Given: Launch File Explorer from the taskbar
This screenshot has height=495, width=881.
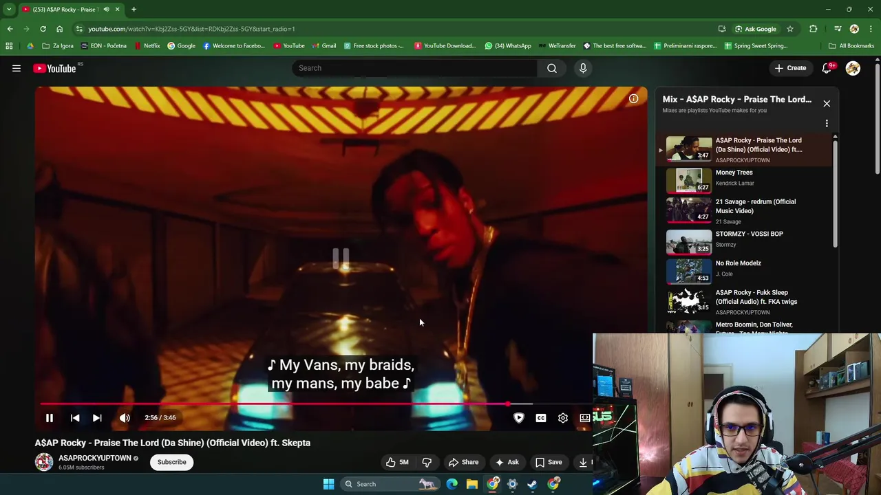Looking at the screenshot, I should 472,484.
